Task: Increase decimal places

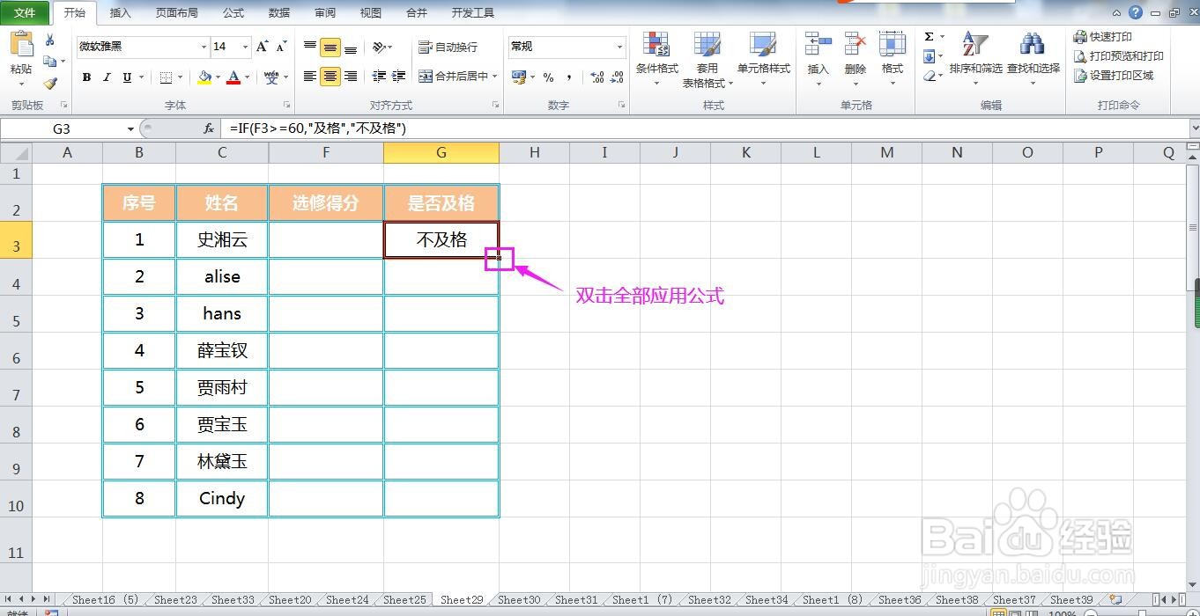Action: [596, 77]
